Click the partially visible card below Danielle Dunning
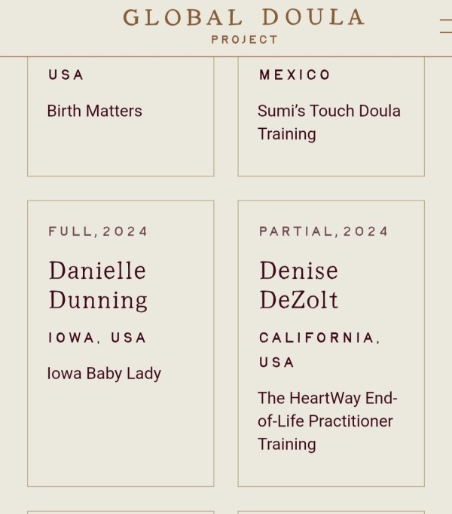 (121, 512)
